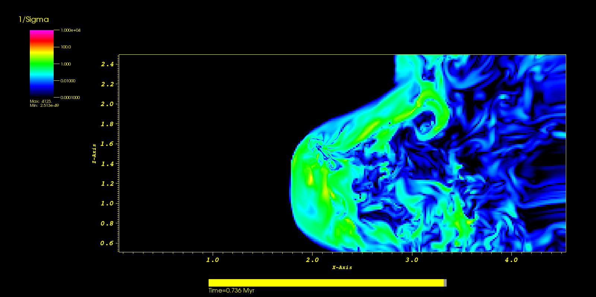
Task: Select the 1.000e+04 color bar label
Action: click(x=70, y=30)
